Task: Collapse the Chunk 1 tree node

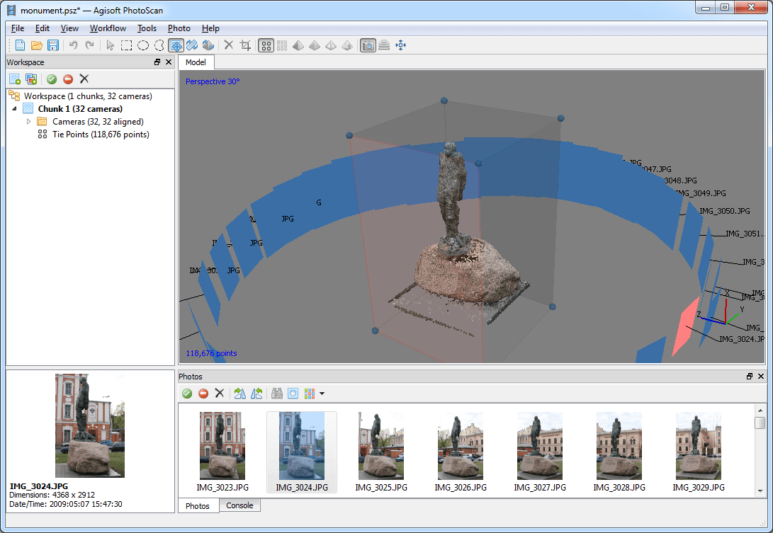Action: [14, 108]
